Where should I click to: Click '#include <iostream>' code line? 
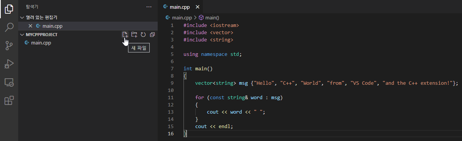[211, 25]
